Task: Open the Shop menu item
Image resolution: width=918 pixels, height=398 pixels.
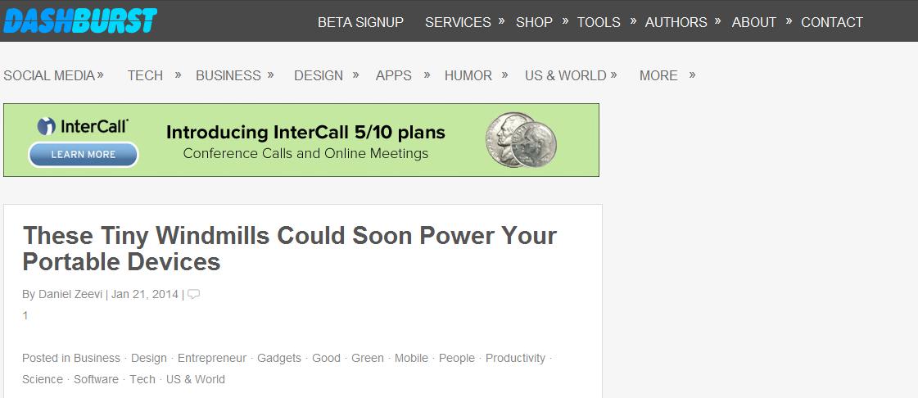Action: coord(534,22)
